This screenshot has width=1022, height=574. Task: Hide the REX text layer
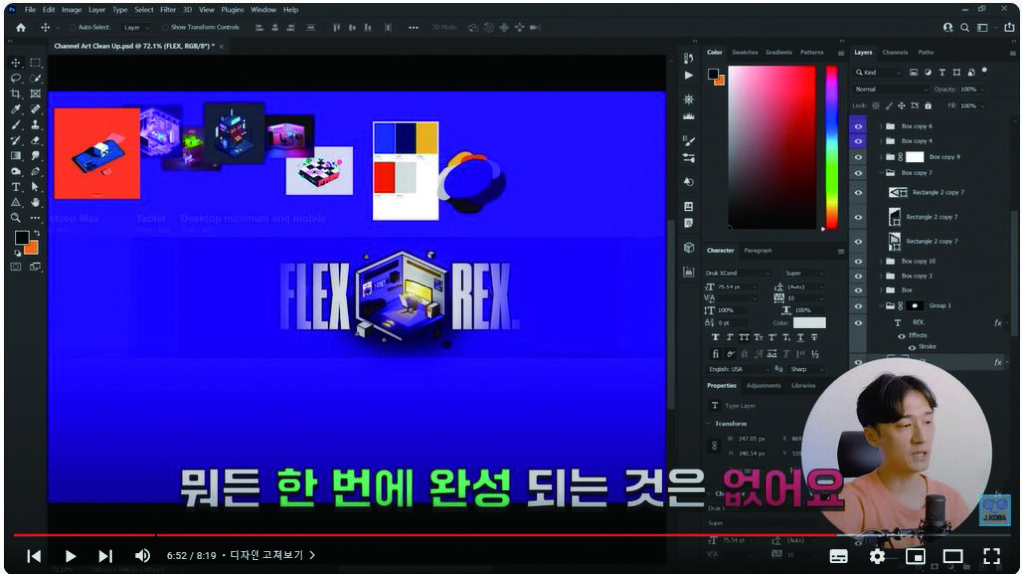click(858, 322)
